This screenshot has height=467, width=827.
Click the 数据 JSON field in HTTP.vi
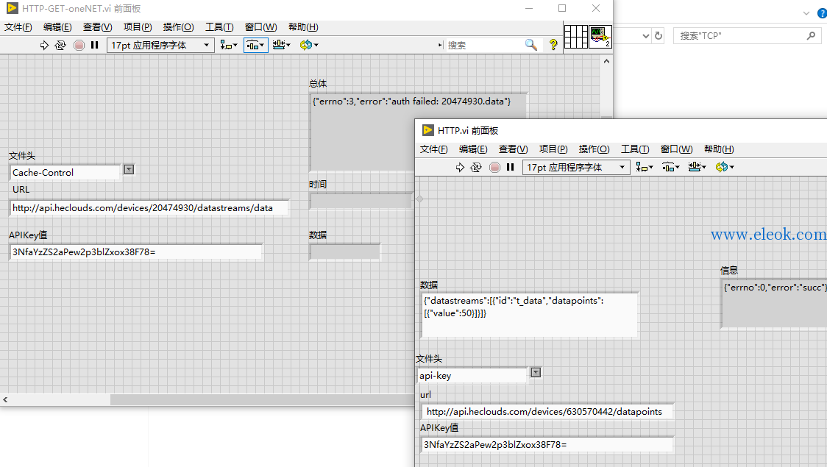click(x=530, y=315)
